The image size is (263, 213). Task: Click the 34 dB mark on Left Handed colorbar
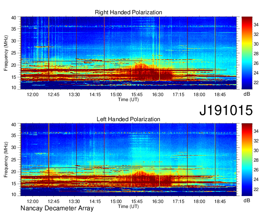tap(256, 131)
